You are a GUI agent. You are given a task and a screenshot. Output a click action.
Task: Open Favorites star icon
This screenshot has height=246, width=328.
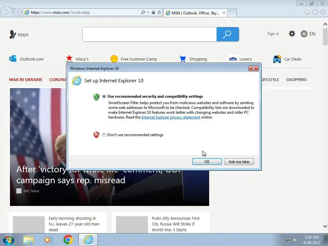[x=315, y=12]
